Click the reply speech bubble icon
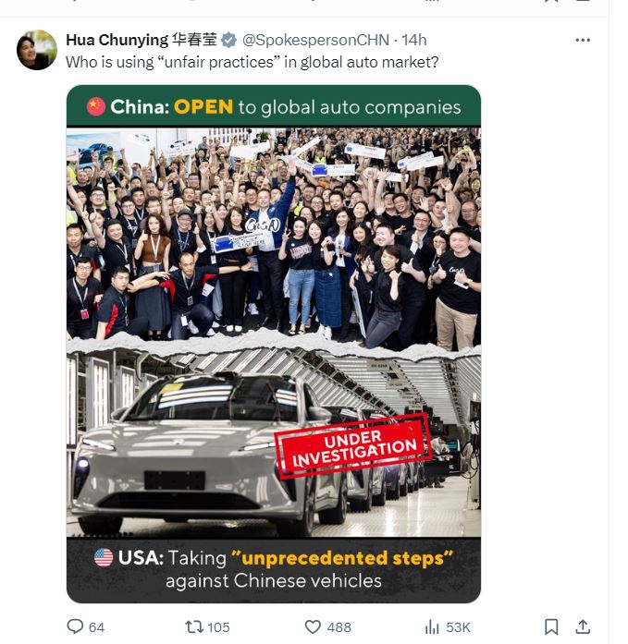The image size is (628, 644). point(75,626)
